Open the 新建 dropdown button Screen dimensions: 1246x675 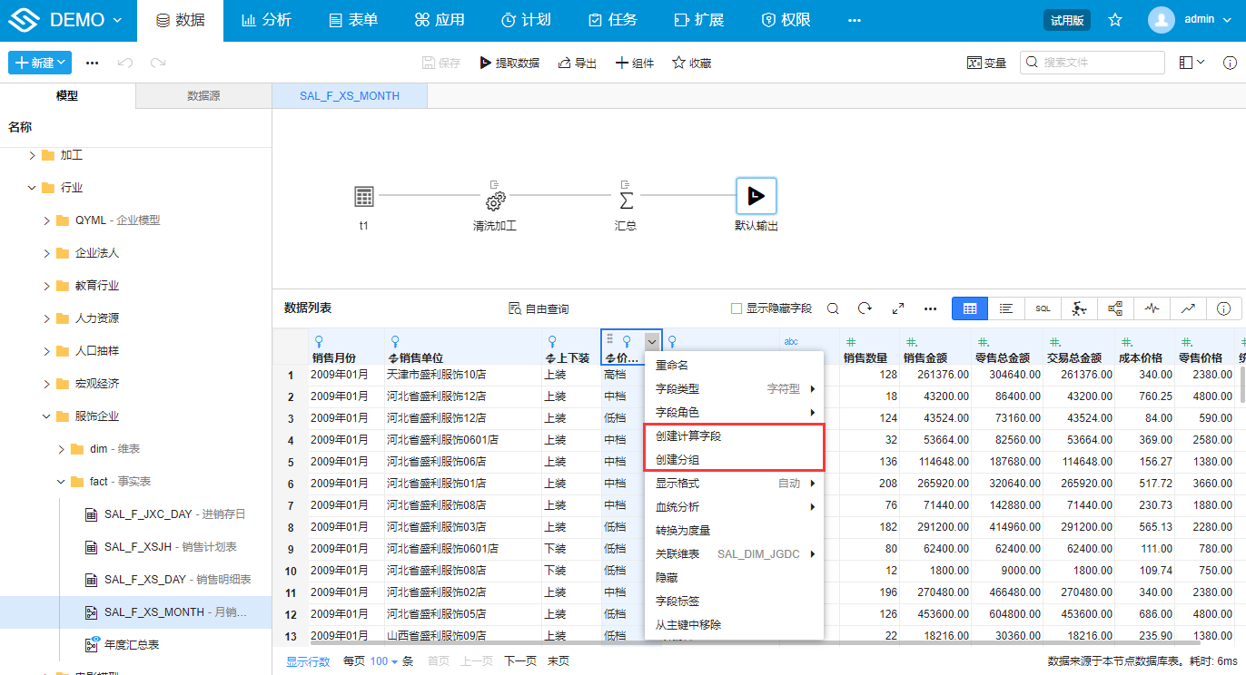(x=40, y=63)
